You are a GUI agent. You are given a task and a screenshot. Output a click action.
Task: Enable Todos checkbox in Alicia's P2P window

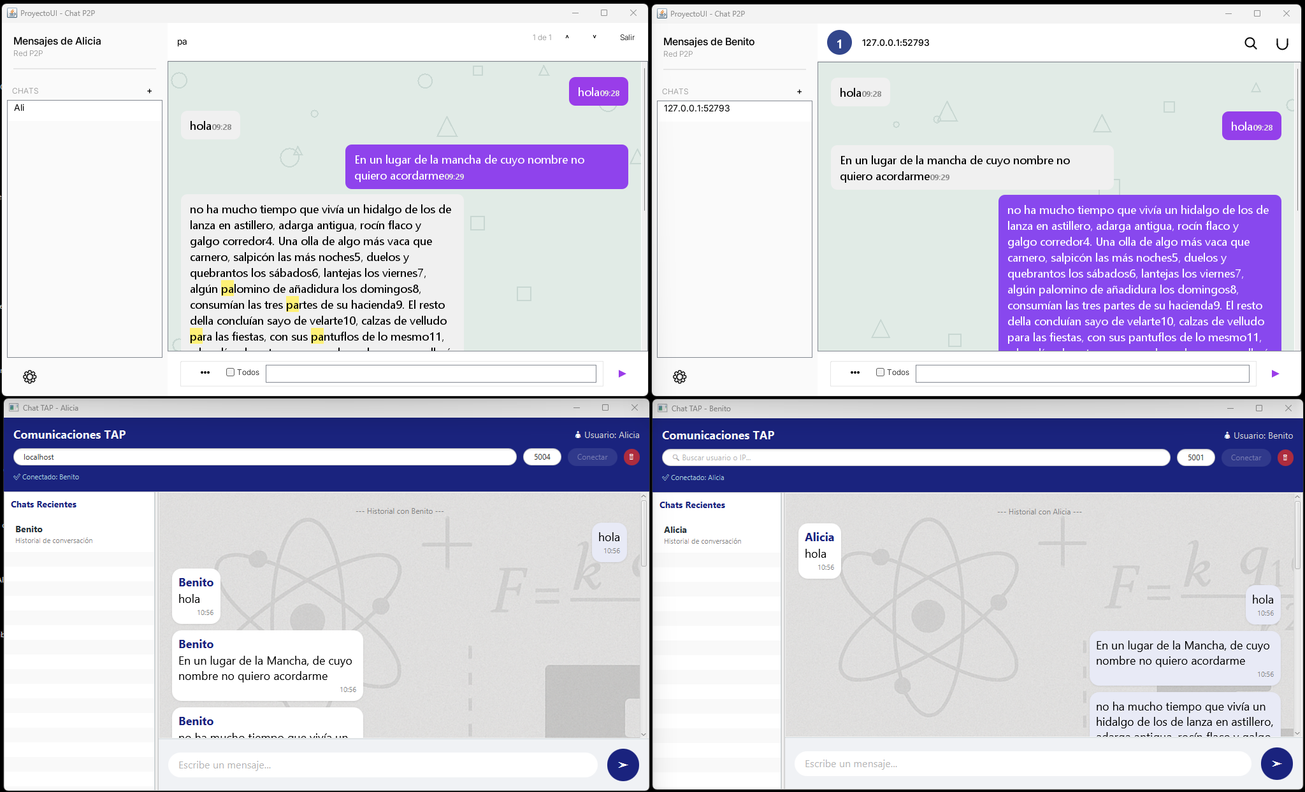point(231,372)
